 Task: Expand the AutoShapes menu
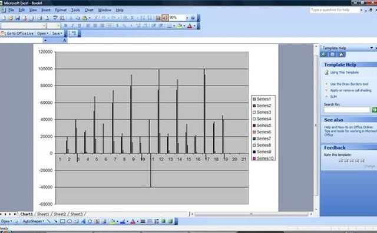coord(33,221)
